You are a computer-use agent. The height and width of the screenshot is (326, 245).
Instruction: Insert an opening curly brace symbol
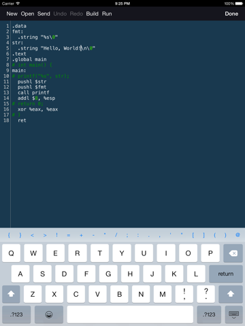coord(9,235)
